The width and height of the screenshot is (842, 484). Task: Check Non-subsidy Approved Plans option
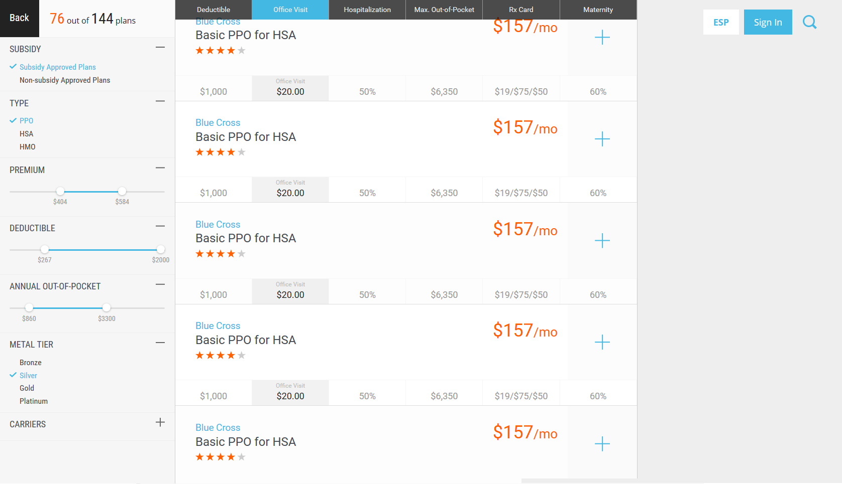click(x=65, y=80)
